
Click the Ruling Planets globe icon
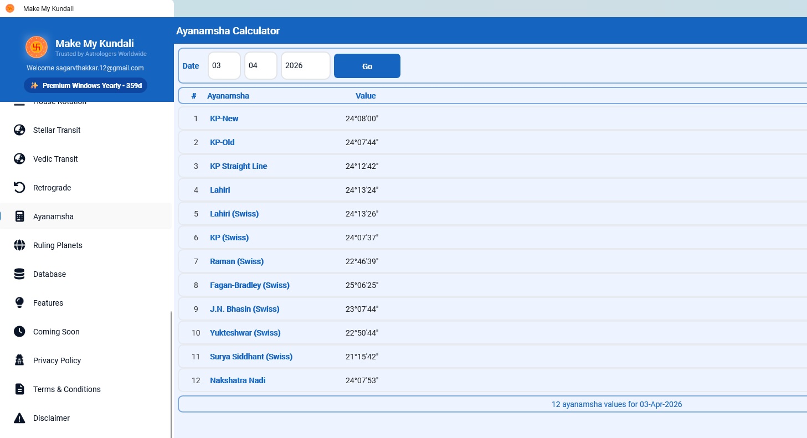[19, 245]
